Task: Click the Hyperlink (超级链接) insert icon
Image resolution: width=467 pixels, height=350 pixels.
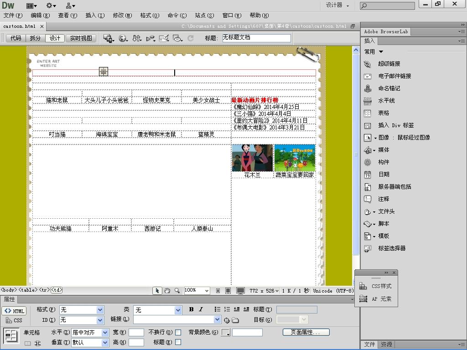Action: [368, 64]
